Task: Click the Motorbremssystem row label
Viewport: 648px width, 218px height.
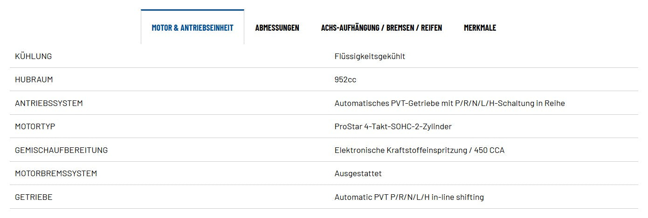Action: click(56, 173)
